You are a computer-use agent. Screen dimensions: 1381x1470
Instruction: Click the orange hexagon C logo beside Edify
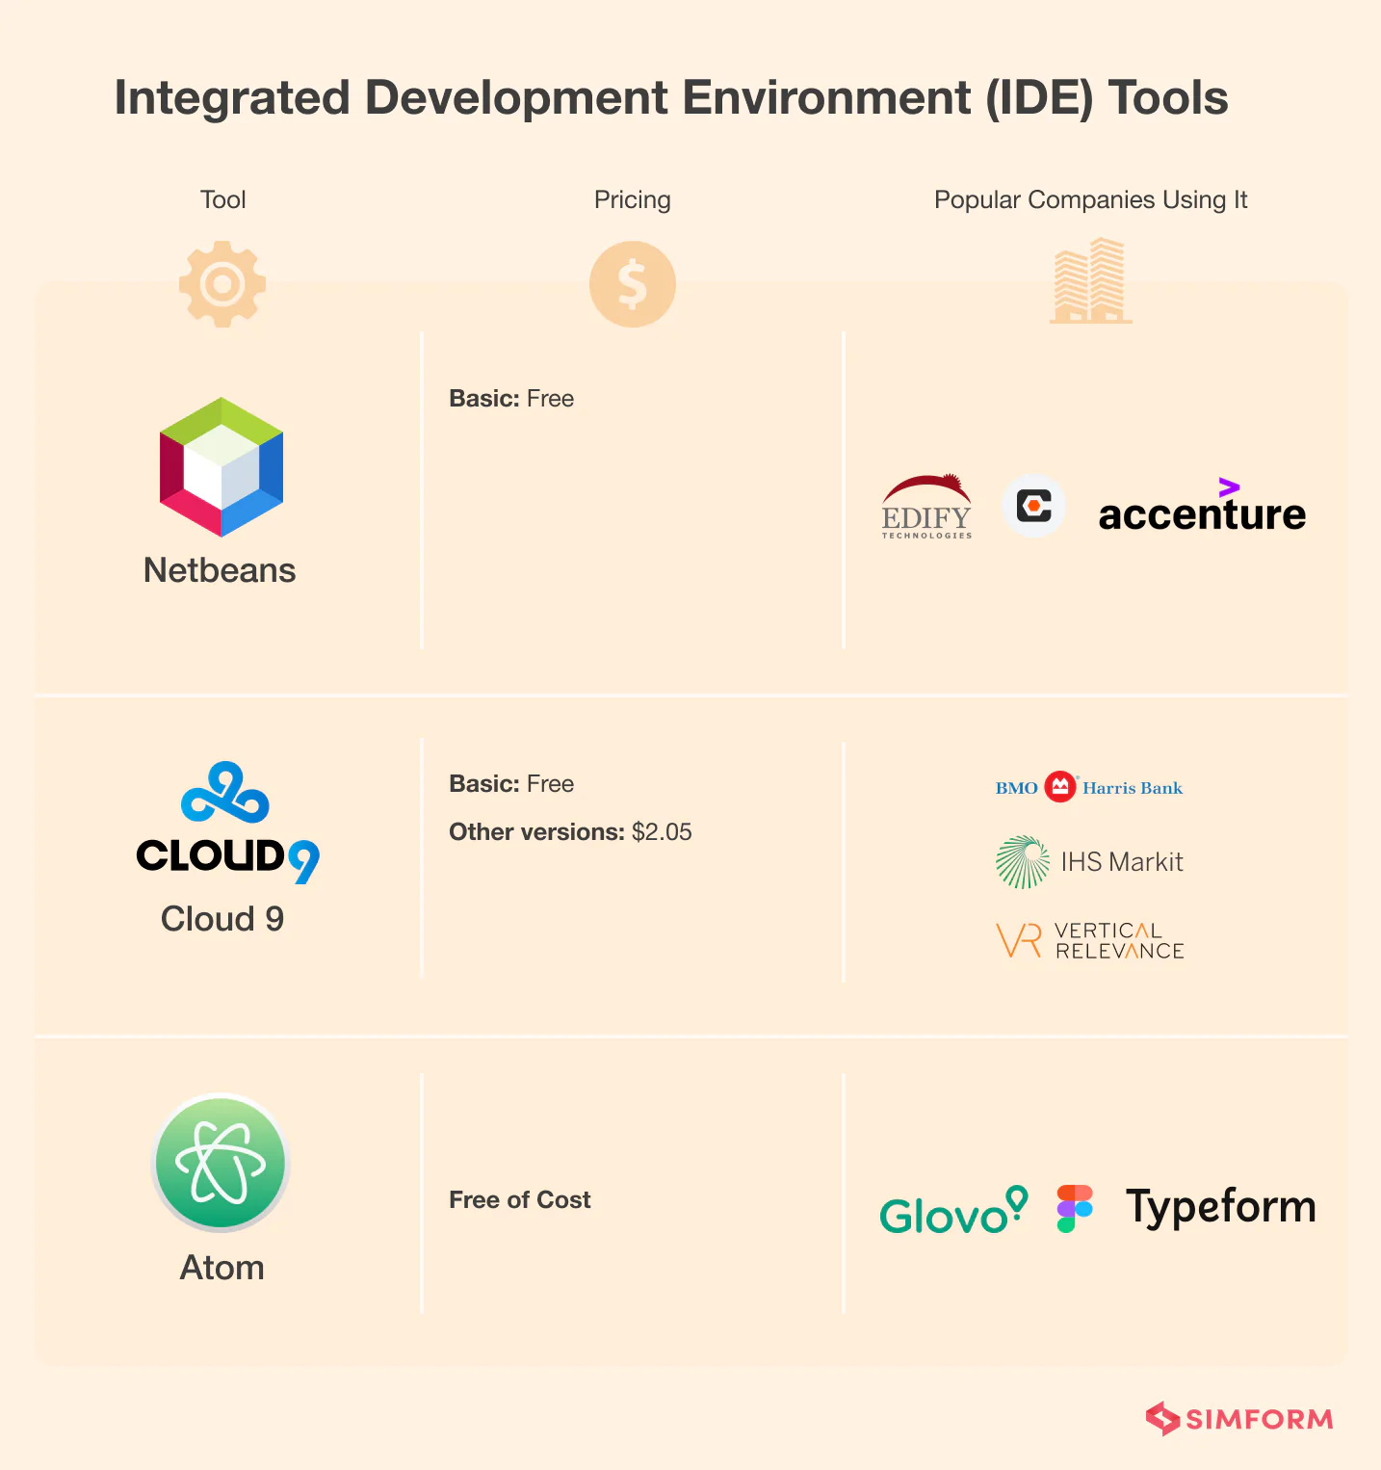click(1033, 508)
